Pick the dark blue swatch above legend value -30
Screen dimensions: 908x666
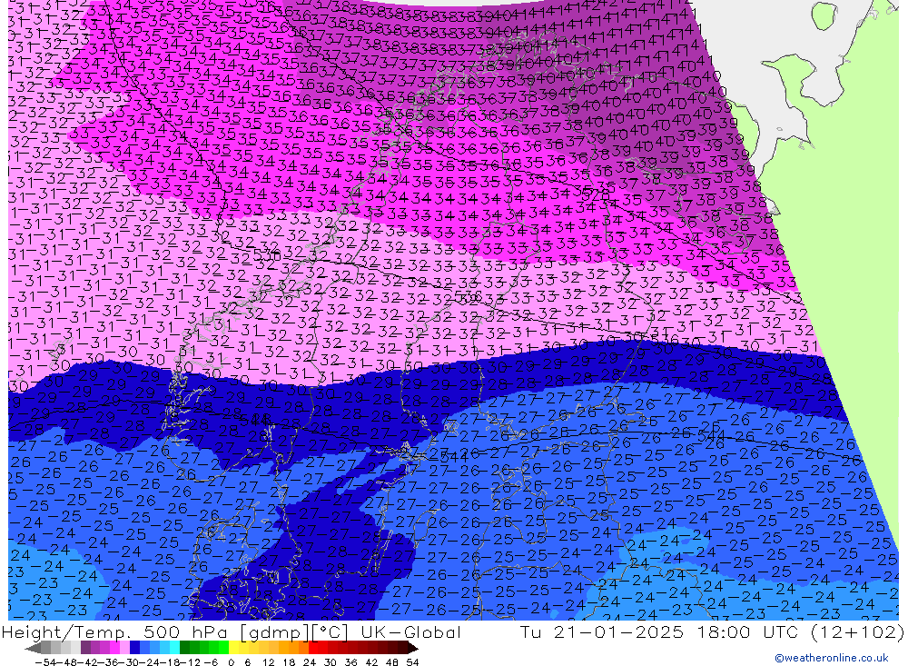point(135,649)
